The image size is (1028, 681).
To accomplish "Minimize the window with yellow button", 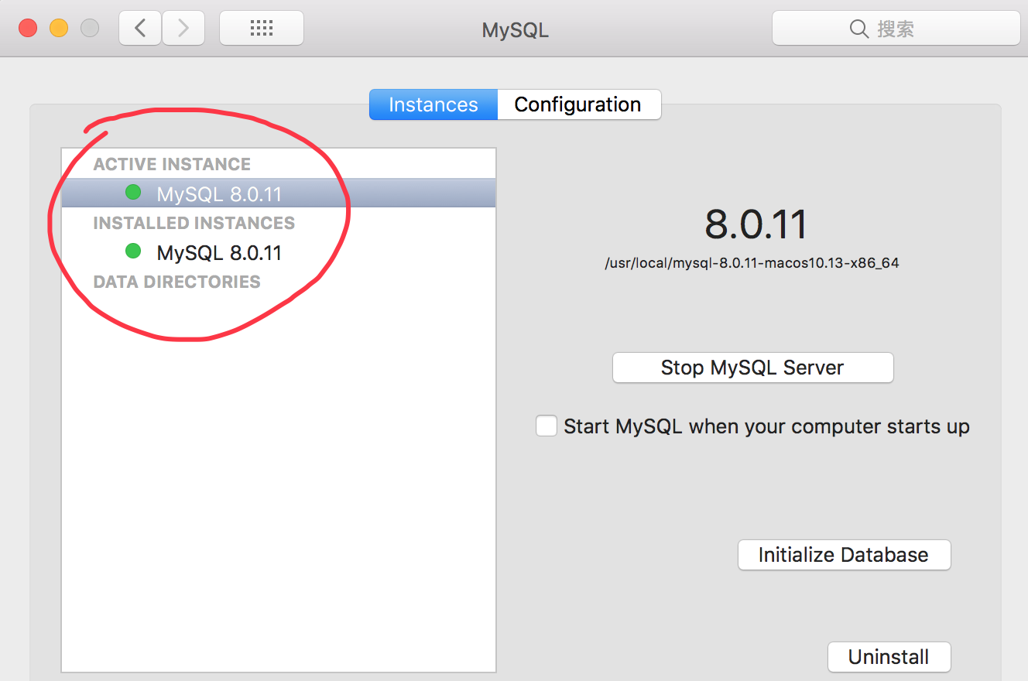I will tap(59, 29).
